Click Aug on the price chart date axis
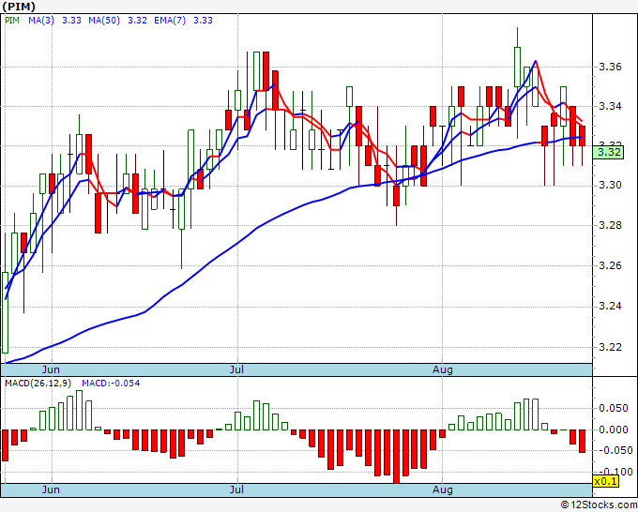The width and height of the screenshot is (638, 512). (442, 369)
